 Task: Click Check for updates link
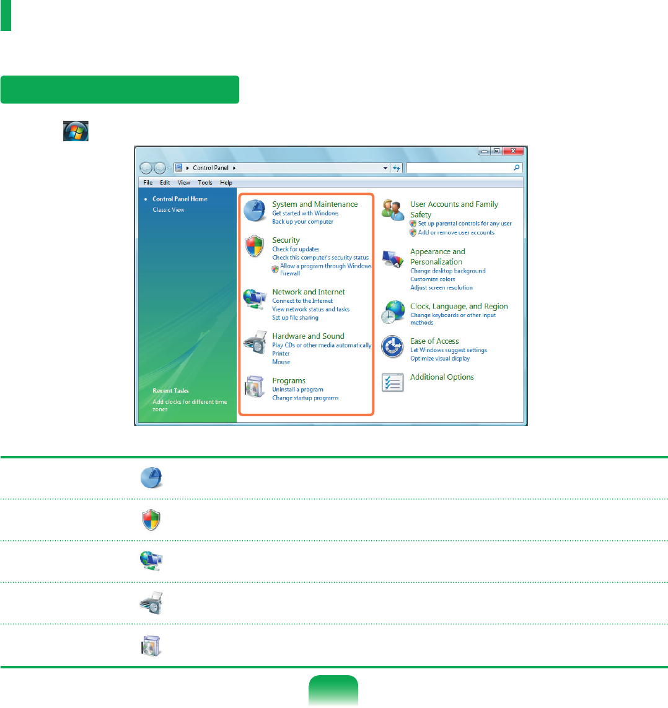tap(296, 249)
